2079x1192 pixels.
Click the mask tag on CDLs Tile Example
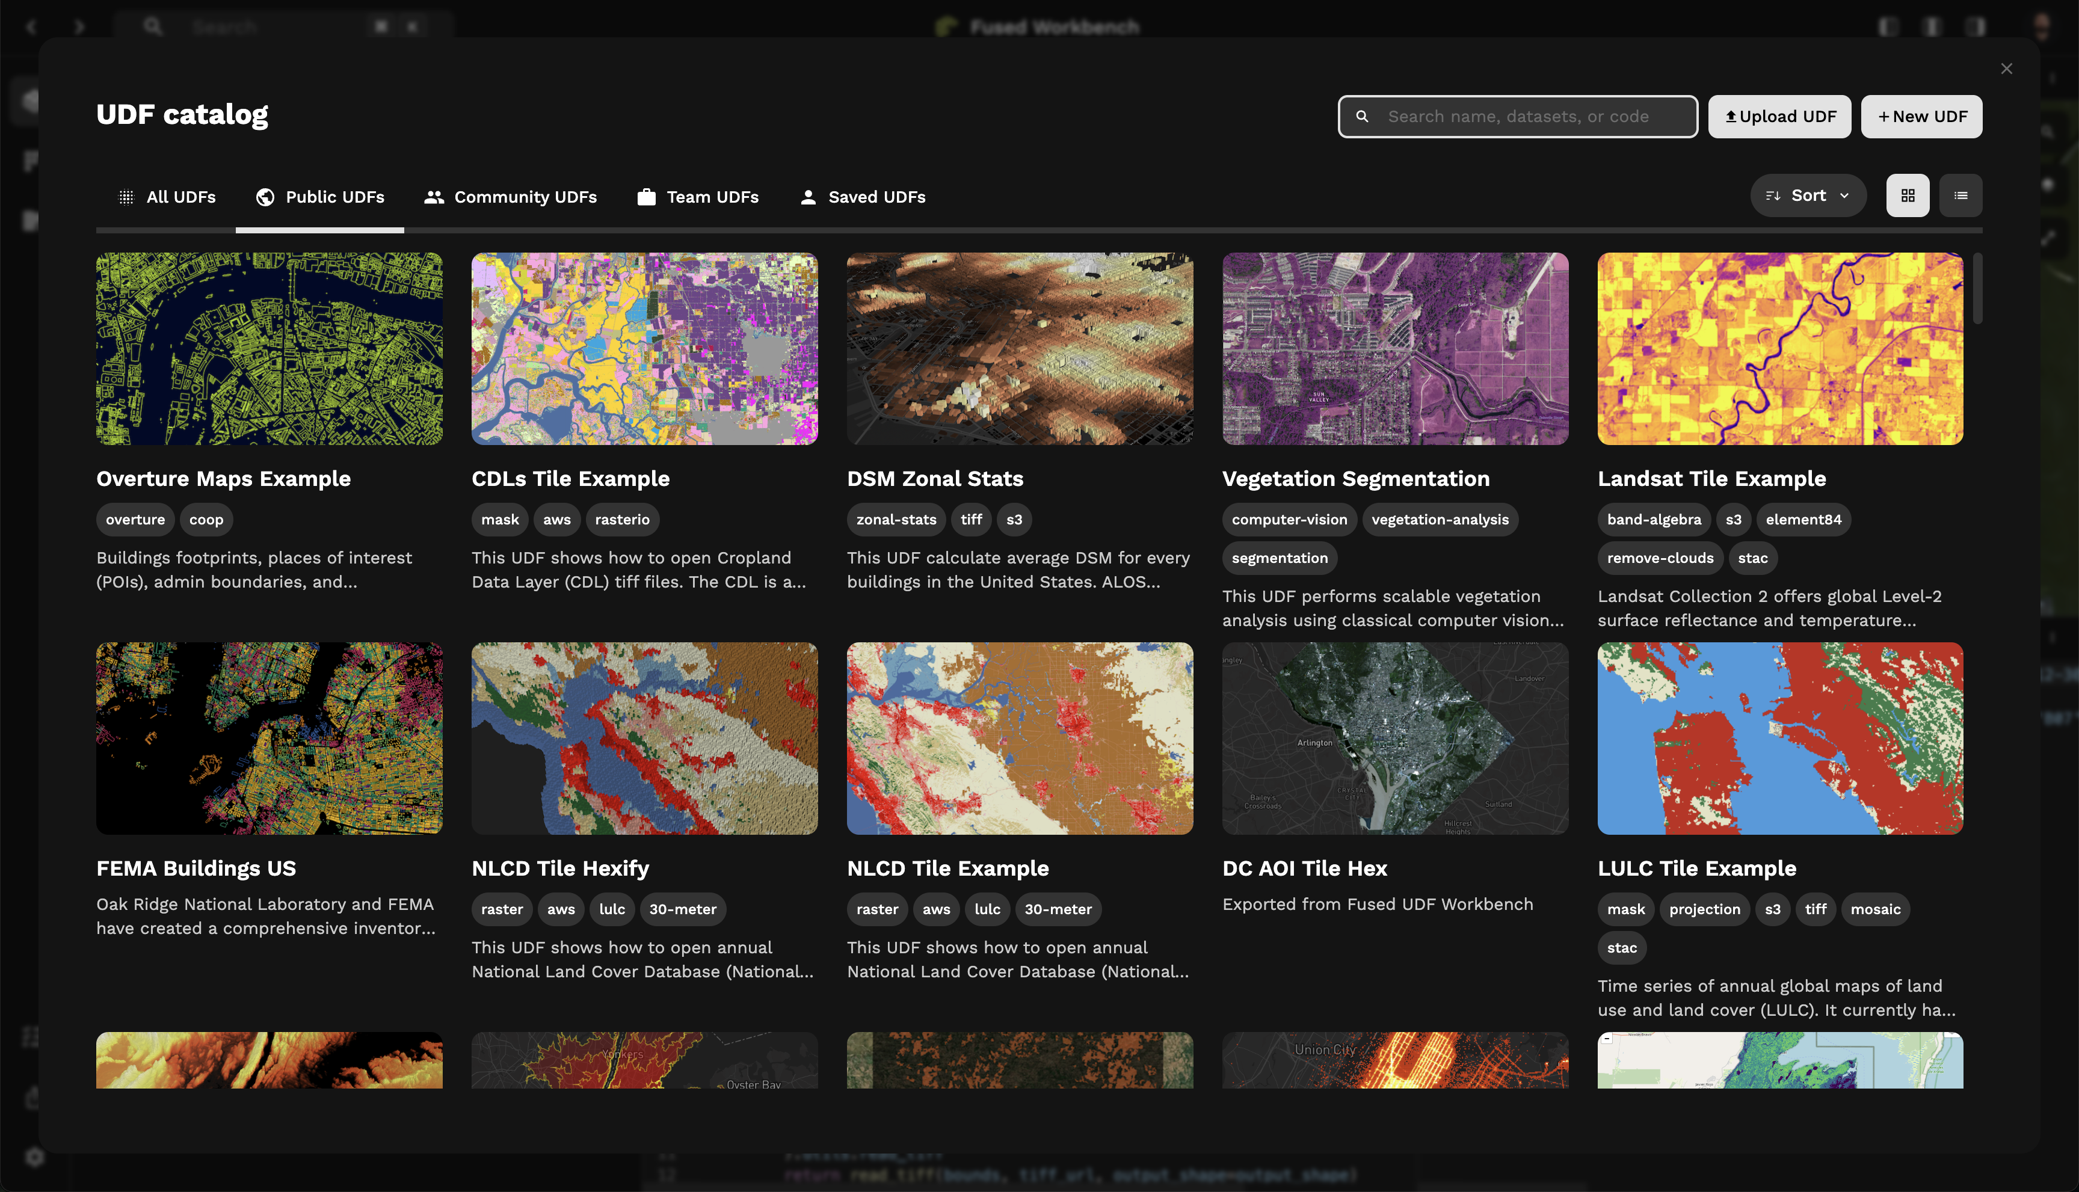coord(499,519)
